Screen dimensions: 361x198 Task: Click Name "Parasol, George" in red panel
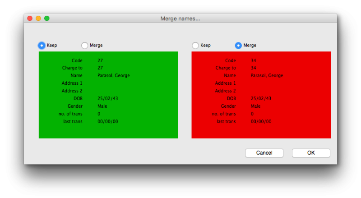[x=267, y=76]
